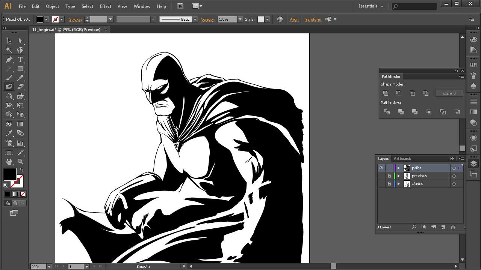Screen dimensions: 481x270
Task: Select the Eyedropper tool
Action: click(9, 133)
